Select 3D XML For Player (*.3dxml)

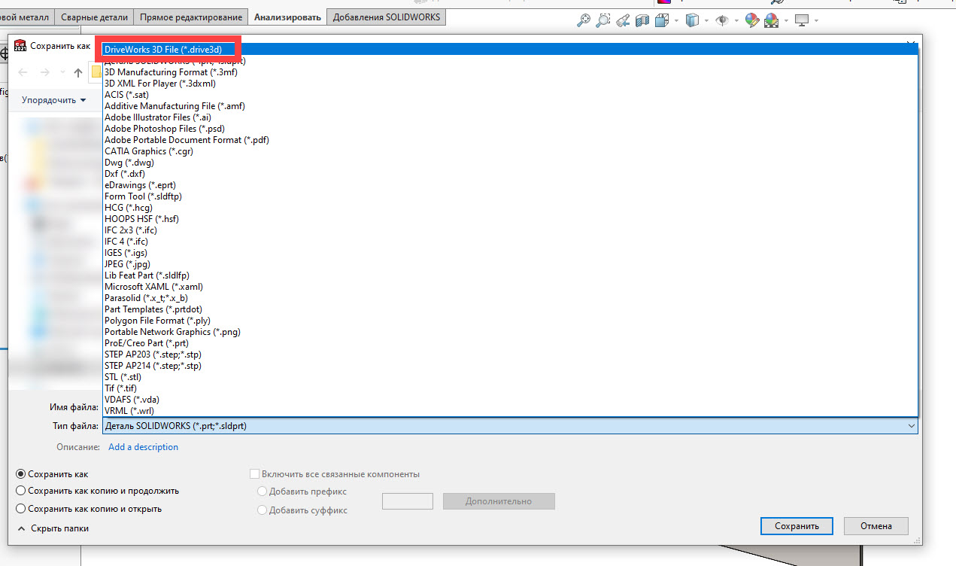(x=510, y=84)
